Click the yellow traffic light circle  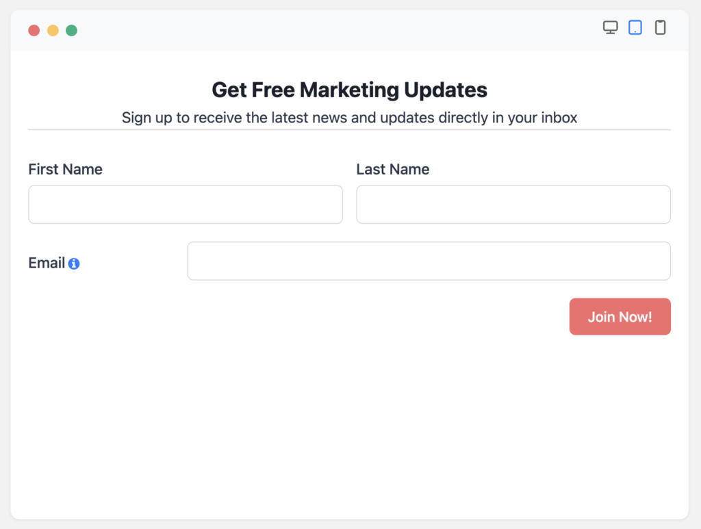pos(53,30)
